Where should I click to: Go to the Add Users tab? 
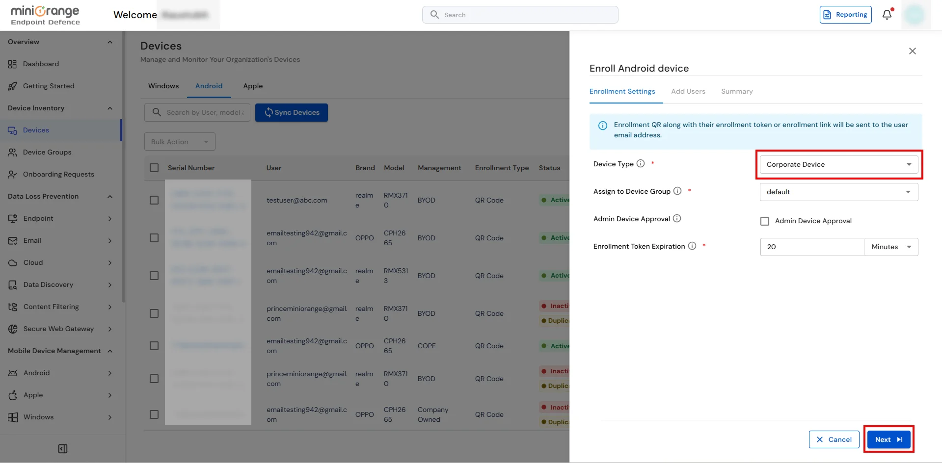[x=688, y=91]
